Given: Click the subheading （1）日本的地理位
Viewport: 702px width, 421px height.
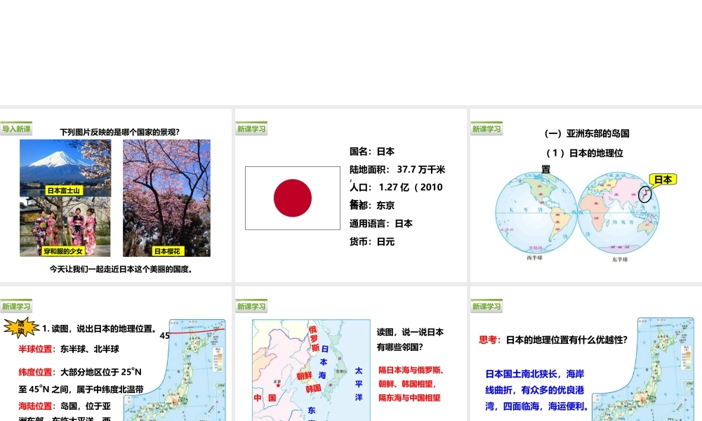Looking at the screenshot, I should (x=584, y=153).
